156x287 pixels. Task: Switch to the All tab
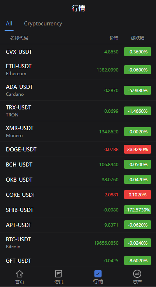pos(9,24)
